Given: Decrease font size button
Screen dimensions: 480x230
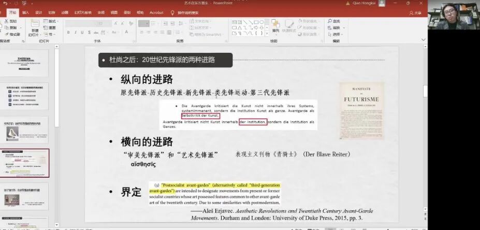Looking at the screenshot, I should (x=123, y=23).
